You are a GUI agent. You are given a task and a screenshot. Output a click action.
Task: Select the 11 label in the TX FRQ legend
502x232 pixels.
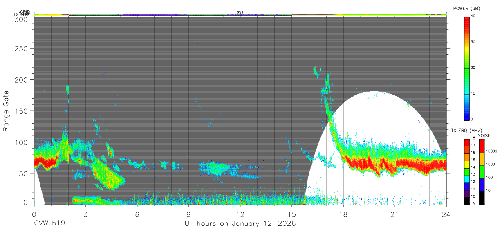tap(473, 189)
